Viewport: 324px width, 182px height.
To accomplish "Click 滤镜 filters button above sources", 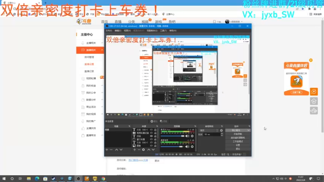I will click(164, 121).
